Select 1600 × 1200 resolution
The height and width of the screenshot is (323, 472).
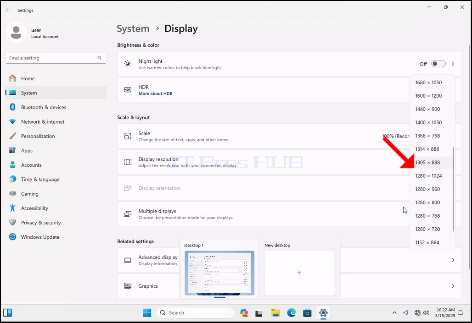(432, 96)
